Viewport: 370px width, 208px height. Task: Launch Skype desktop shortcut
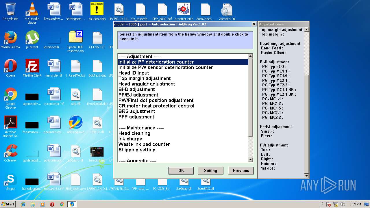pyautogui.click(x=10, y=181)
